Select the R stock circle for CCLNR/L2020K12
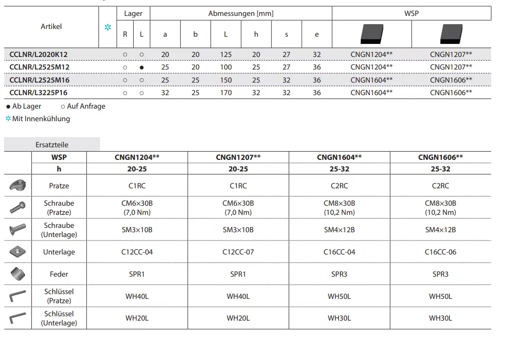The width and height of the screenshot is (505, 338). click(x=125, y=55)
